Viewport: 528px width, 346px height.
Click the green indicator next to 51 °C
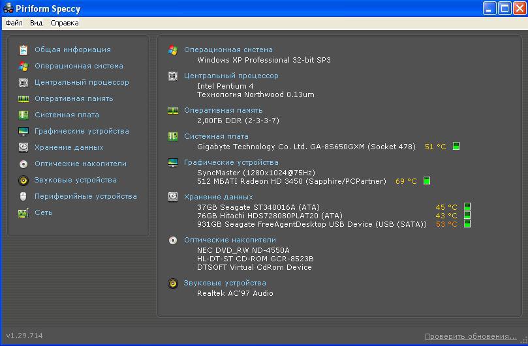(x=456, y=146)
